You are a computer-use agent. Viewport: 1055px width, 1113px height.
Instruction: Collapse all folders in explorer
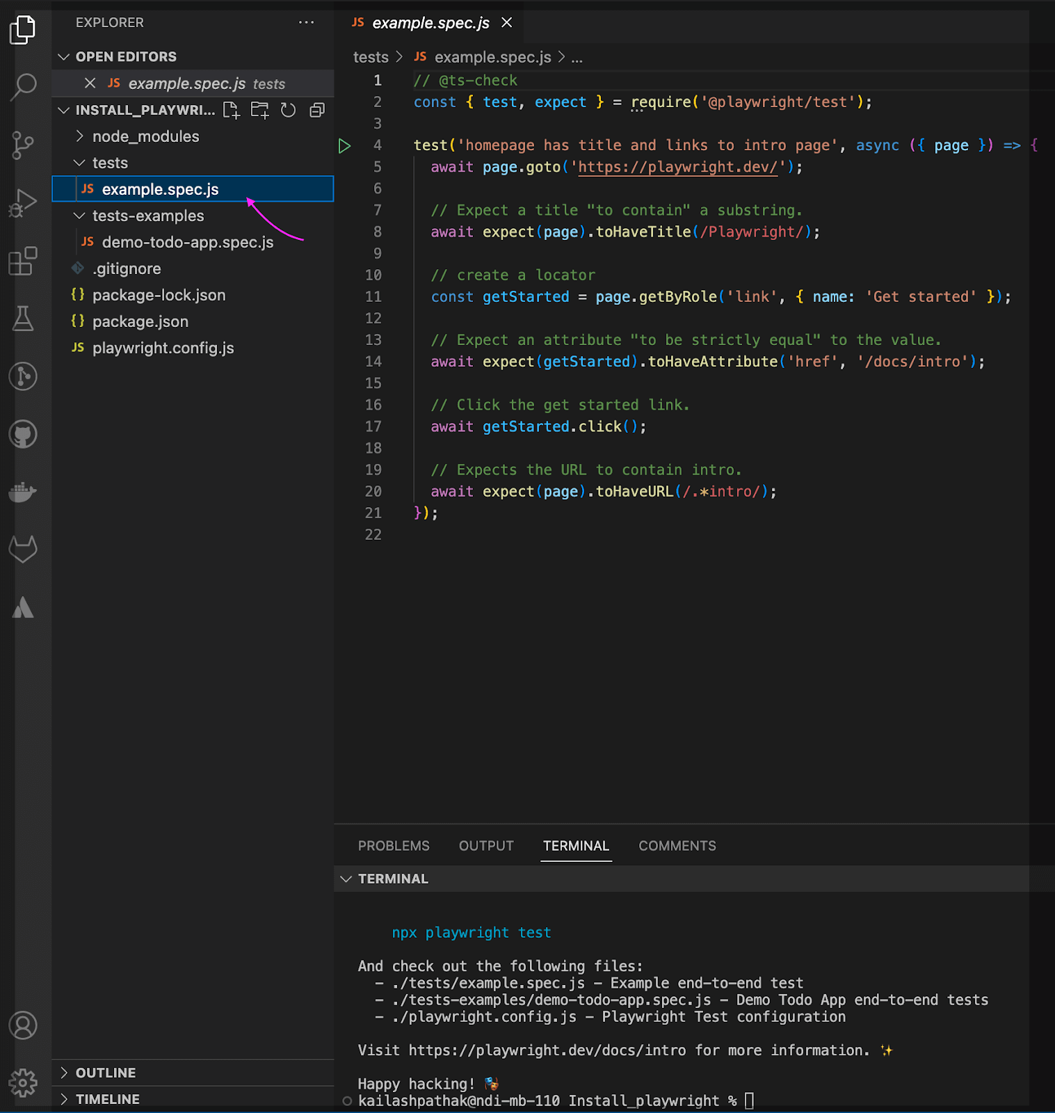(317, 110)
